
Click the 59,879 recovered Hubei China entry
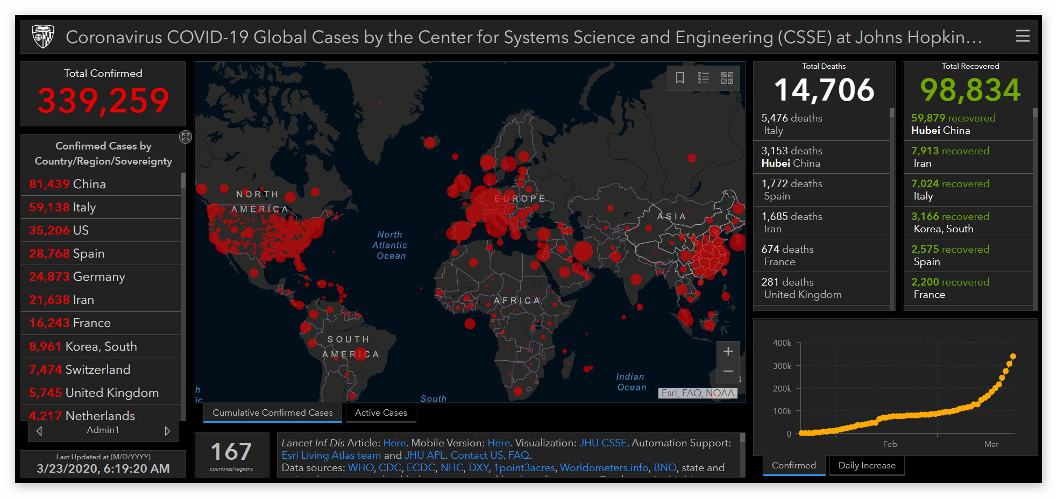[x=968, y=124]
